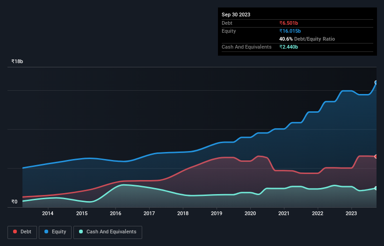Click the Sep 30 2023 tooltip date
Screen dimensions: 384x246
[236, 14]
